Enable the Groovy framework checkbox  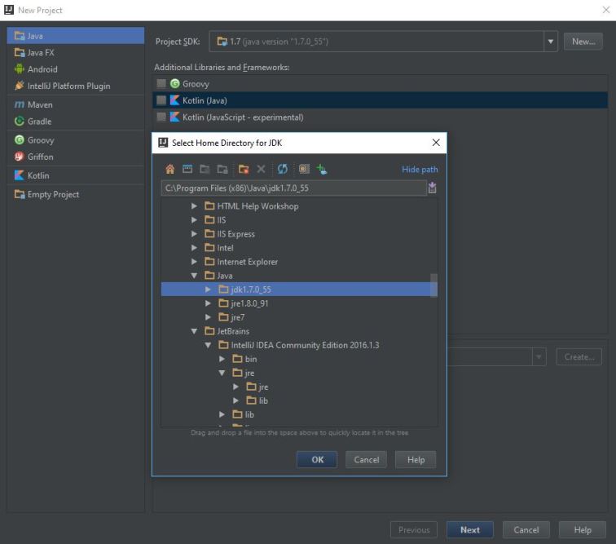(x=161, y=83)
